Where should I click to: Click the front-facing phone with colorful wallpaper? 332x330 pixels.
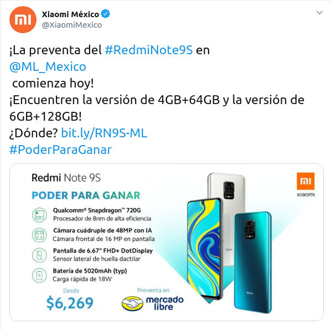click(205, 248)
